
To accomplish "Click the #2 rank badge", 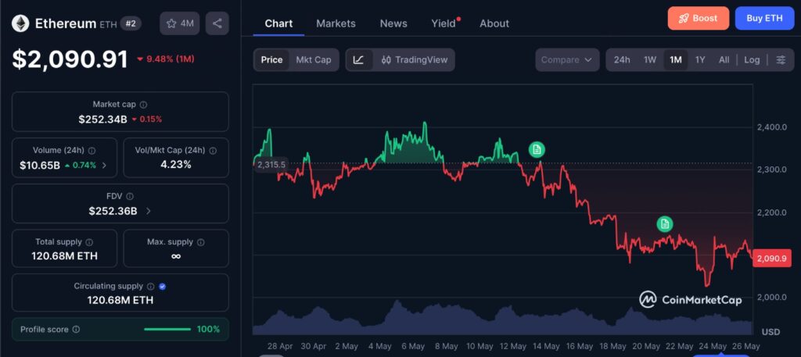I will [x=131, y=23].
